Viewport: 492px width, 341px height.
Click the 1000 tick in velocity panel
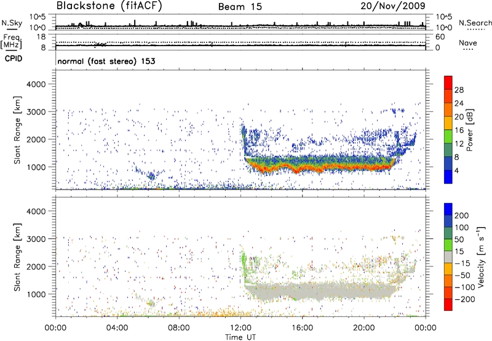(x=36, y=294)
